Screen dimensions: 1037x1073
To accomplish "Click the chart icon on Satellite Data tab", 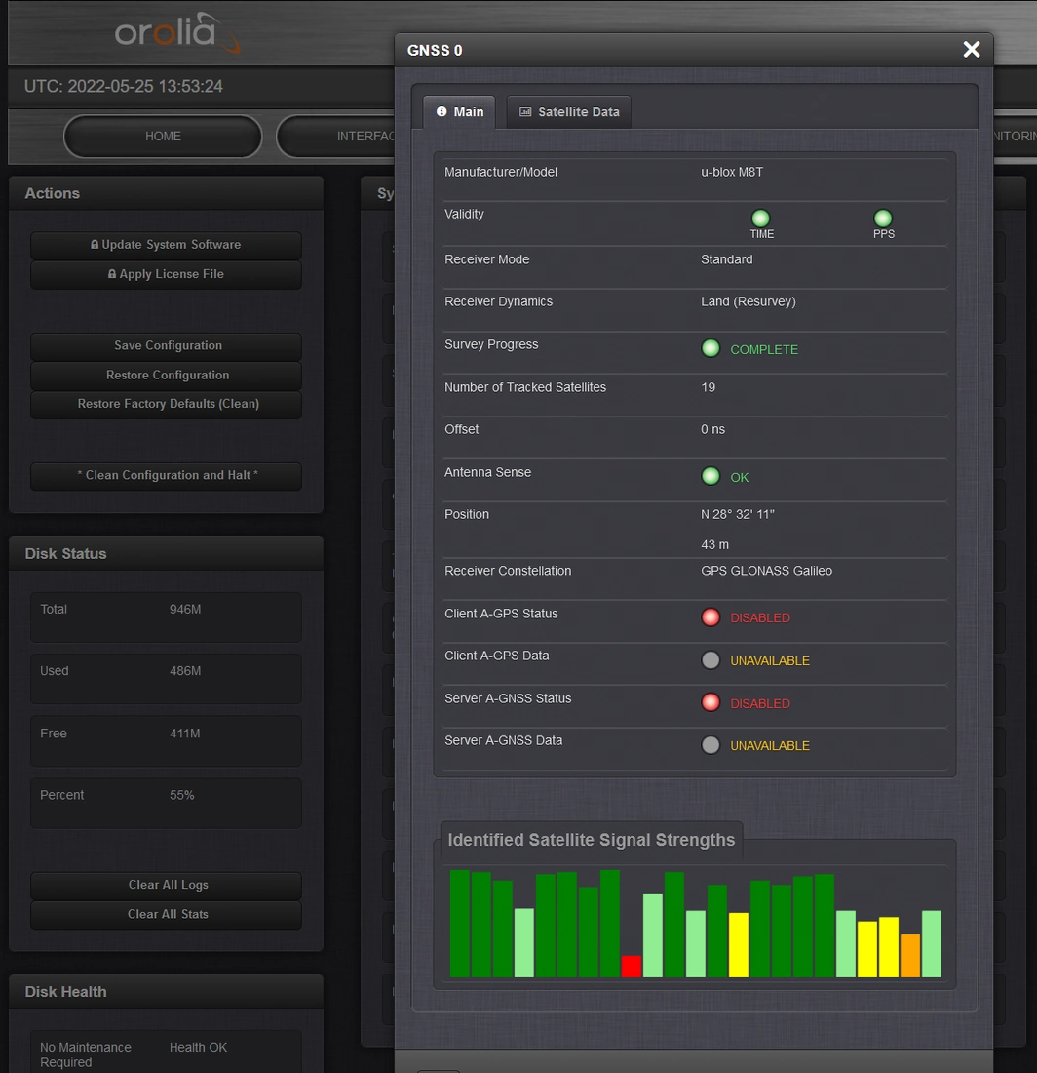I will [x=525, y=111].
